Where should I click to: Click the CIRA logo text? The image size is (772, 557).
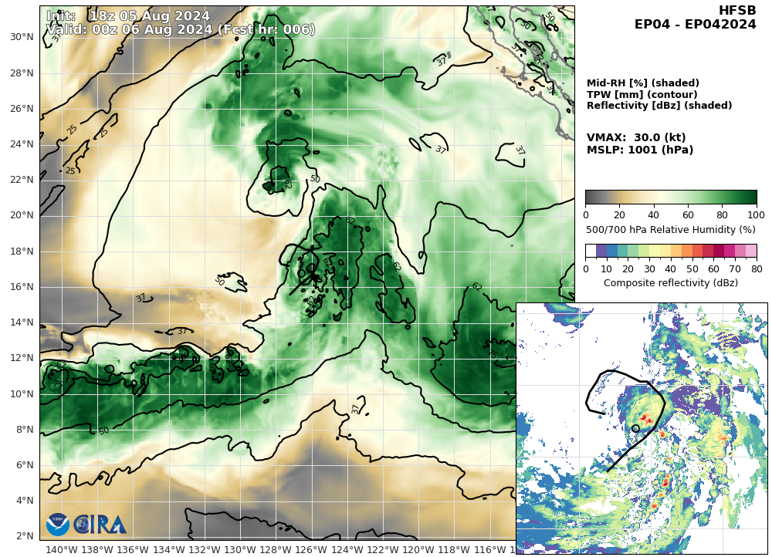[x=100, y=525]
